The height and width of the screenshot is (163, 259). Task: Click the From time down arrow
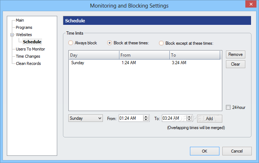click(x=146, y=119)
